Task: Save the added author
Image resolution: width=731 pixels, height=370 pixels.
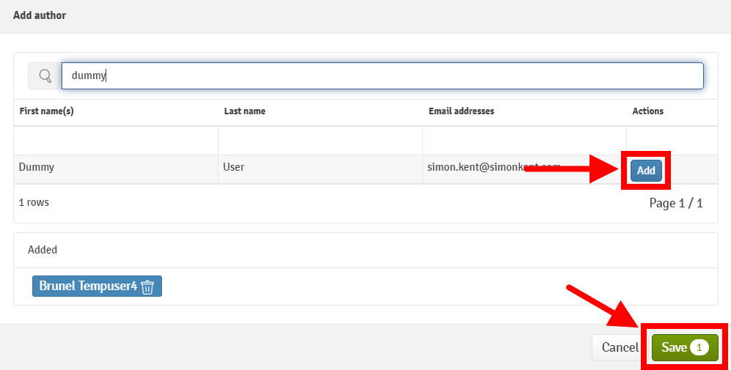Action: point(676,347)
